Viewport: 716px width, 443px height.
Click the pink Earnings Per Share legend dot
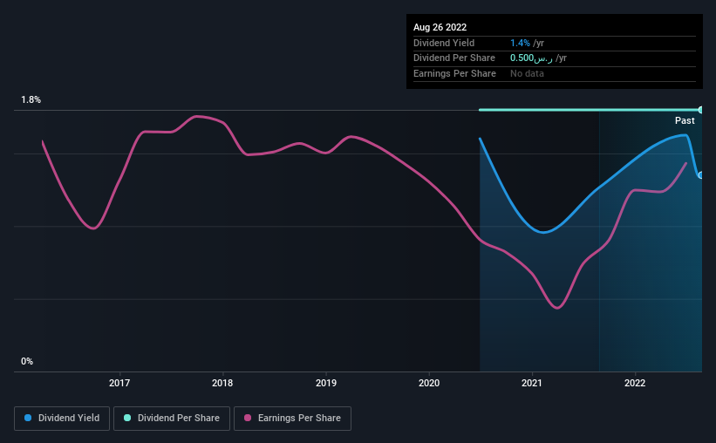[x=248, y=418]
